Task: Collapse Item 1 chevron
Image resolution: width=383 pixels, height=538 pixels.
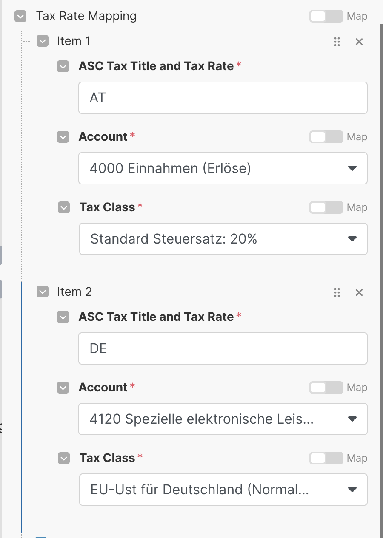Action: 43,41
